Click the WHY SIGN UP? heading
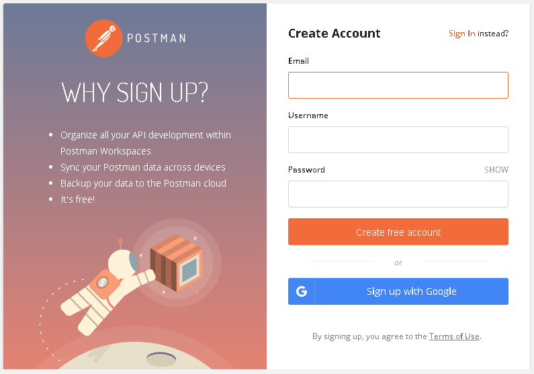The width and height of the screenshot is (534, 374). 135,92
